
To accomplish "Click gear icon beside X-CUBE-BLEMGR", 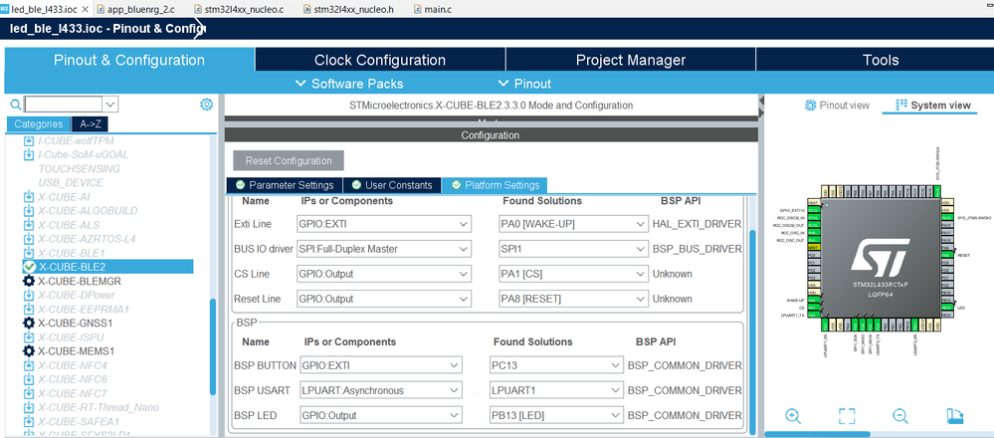I will [x=29, y=281].
